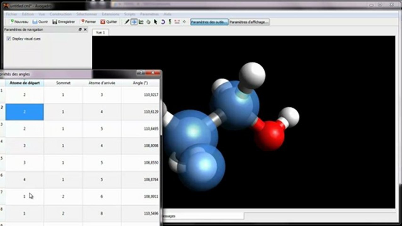
Task: Undock the Paramètres de navigation panel
Action: tap(80, 30)
